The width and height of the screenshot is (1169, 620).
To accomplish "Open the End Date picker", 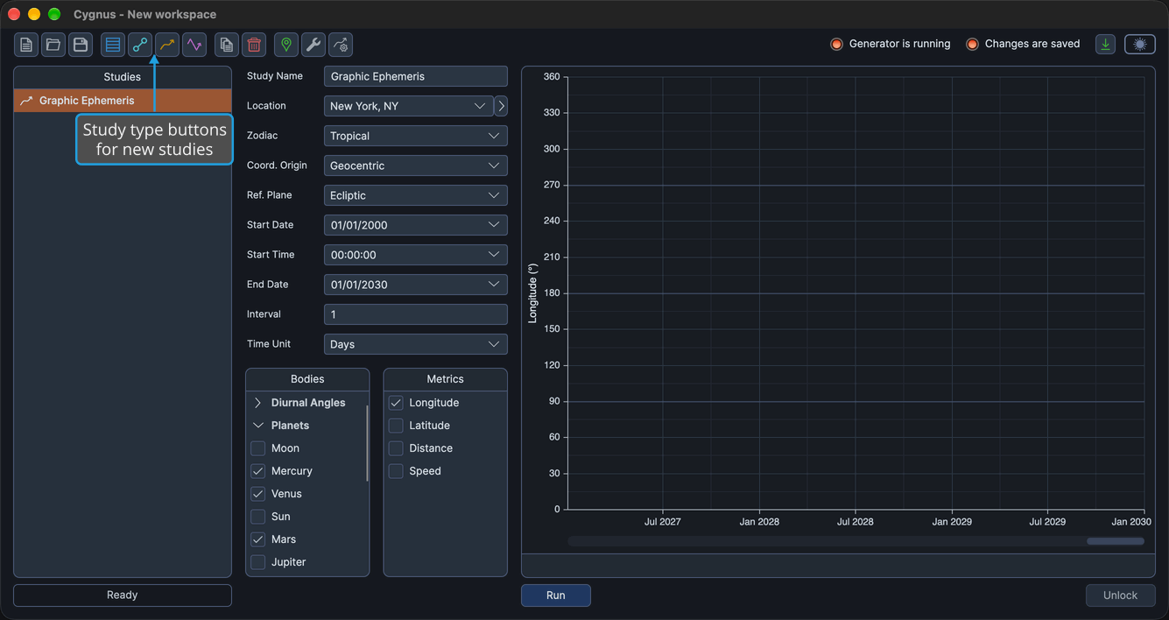I will (x=416, y=285).
